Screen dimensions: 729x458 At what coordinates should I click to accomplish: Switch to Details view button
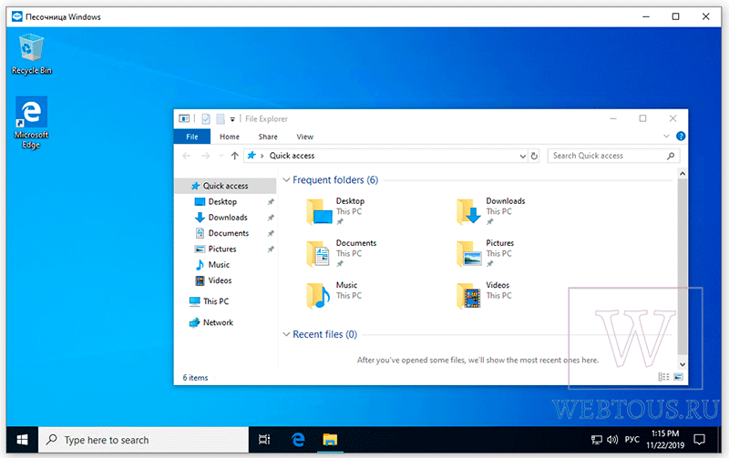(x=664, y=377)
